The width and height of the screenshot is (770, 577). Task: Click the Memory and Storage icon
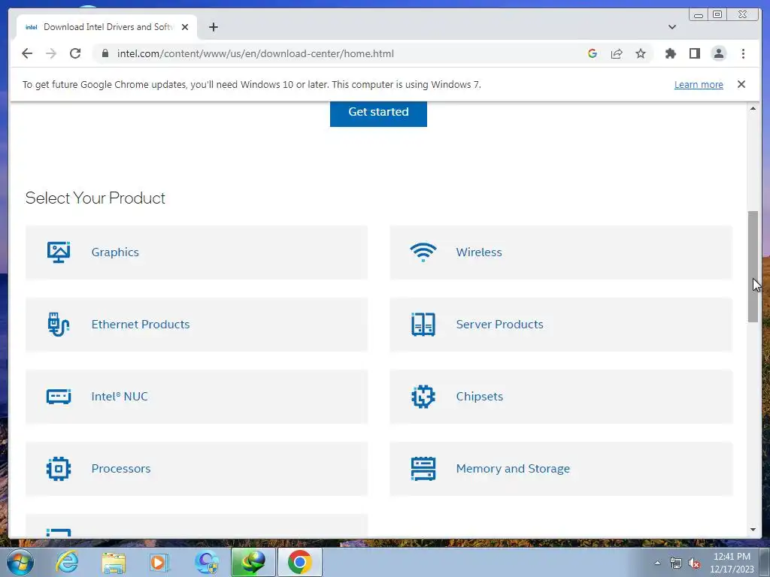coord(423,469)
